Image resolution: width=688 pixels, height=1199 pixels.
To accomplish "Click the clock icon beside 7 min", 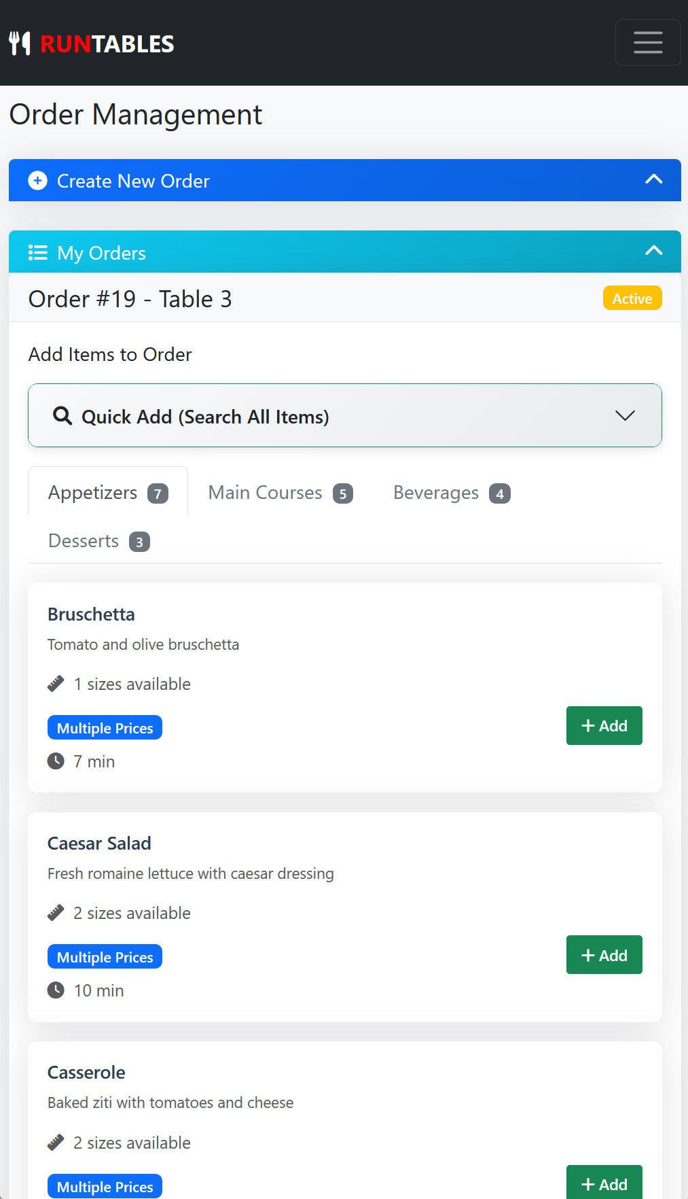I will point(56,761).
